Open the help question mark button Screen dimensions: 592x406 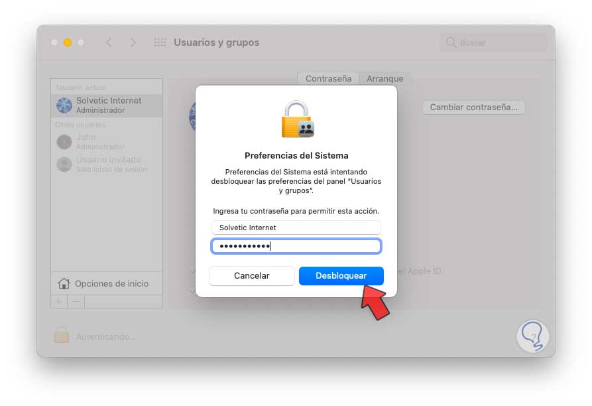point(533,336)
